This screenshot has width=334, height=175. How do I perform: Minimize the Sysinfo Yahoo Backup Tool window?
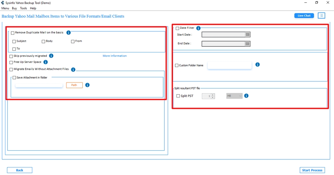tap(305, 3)
